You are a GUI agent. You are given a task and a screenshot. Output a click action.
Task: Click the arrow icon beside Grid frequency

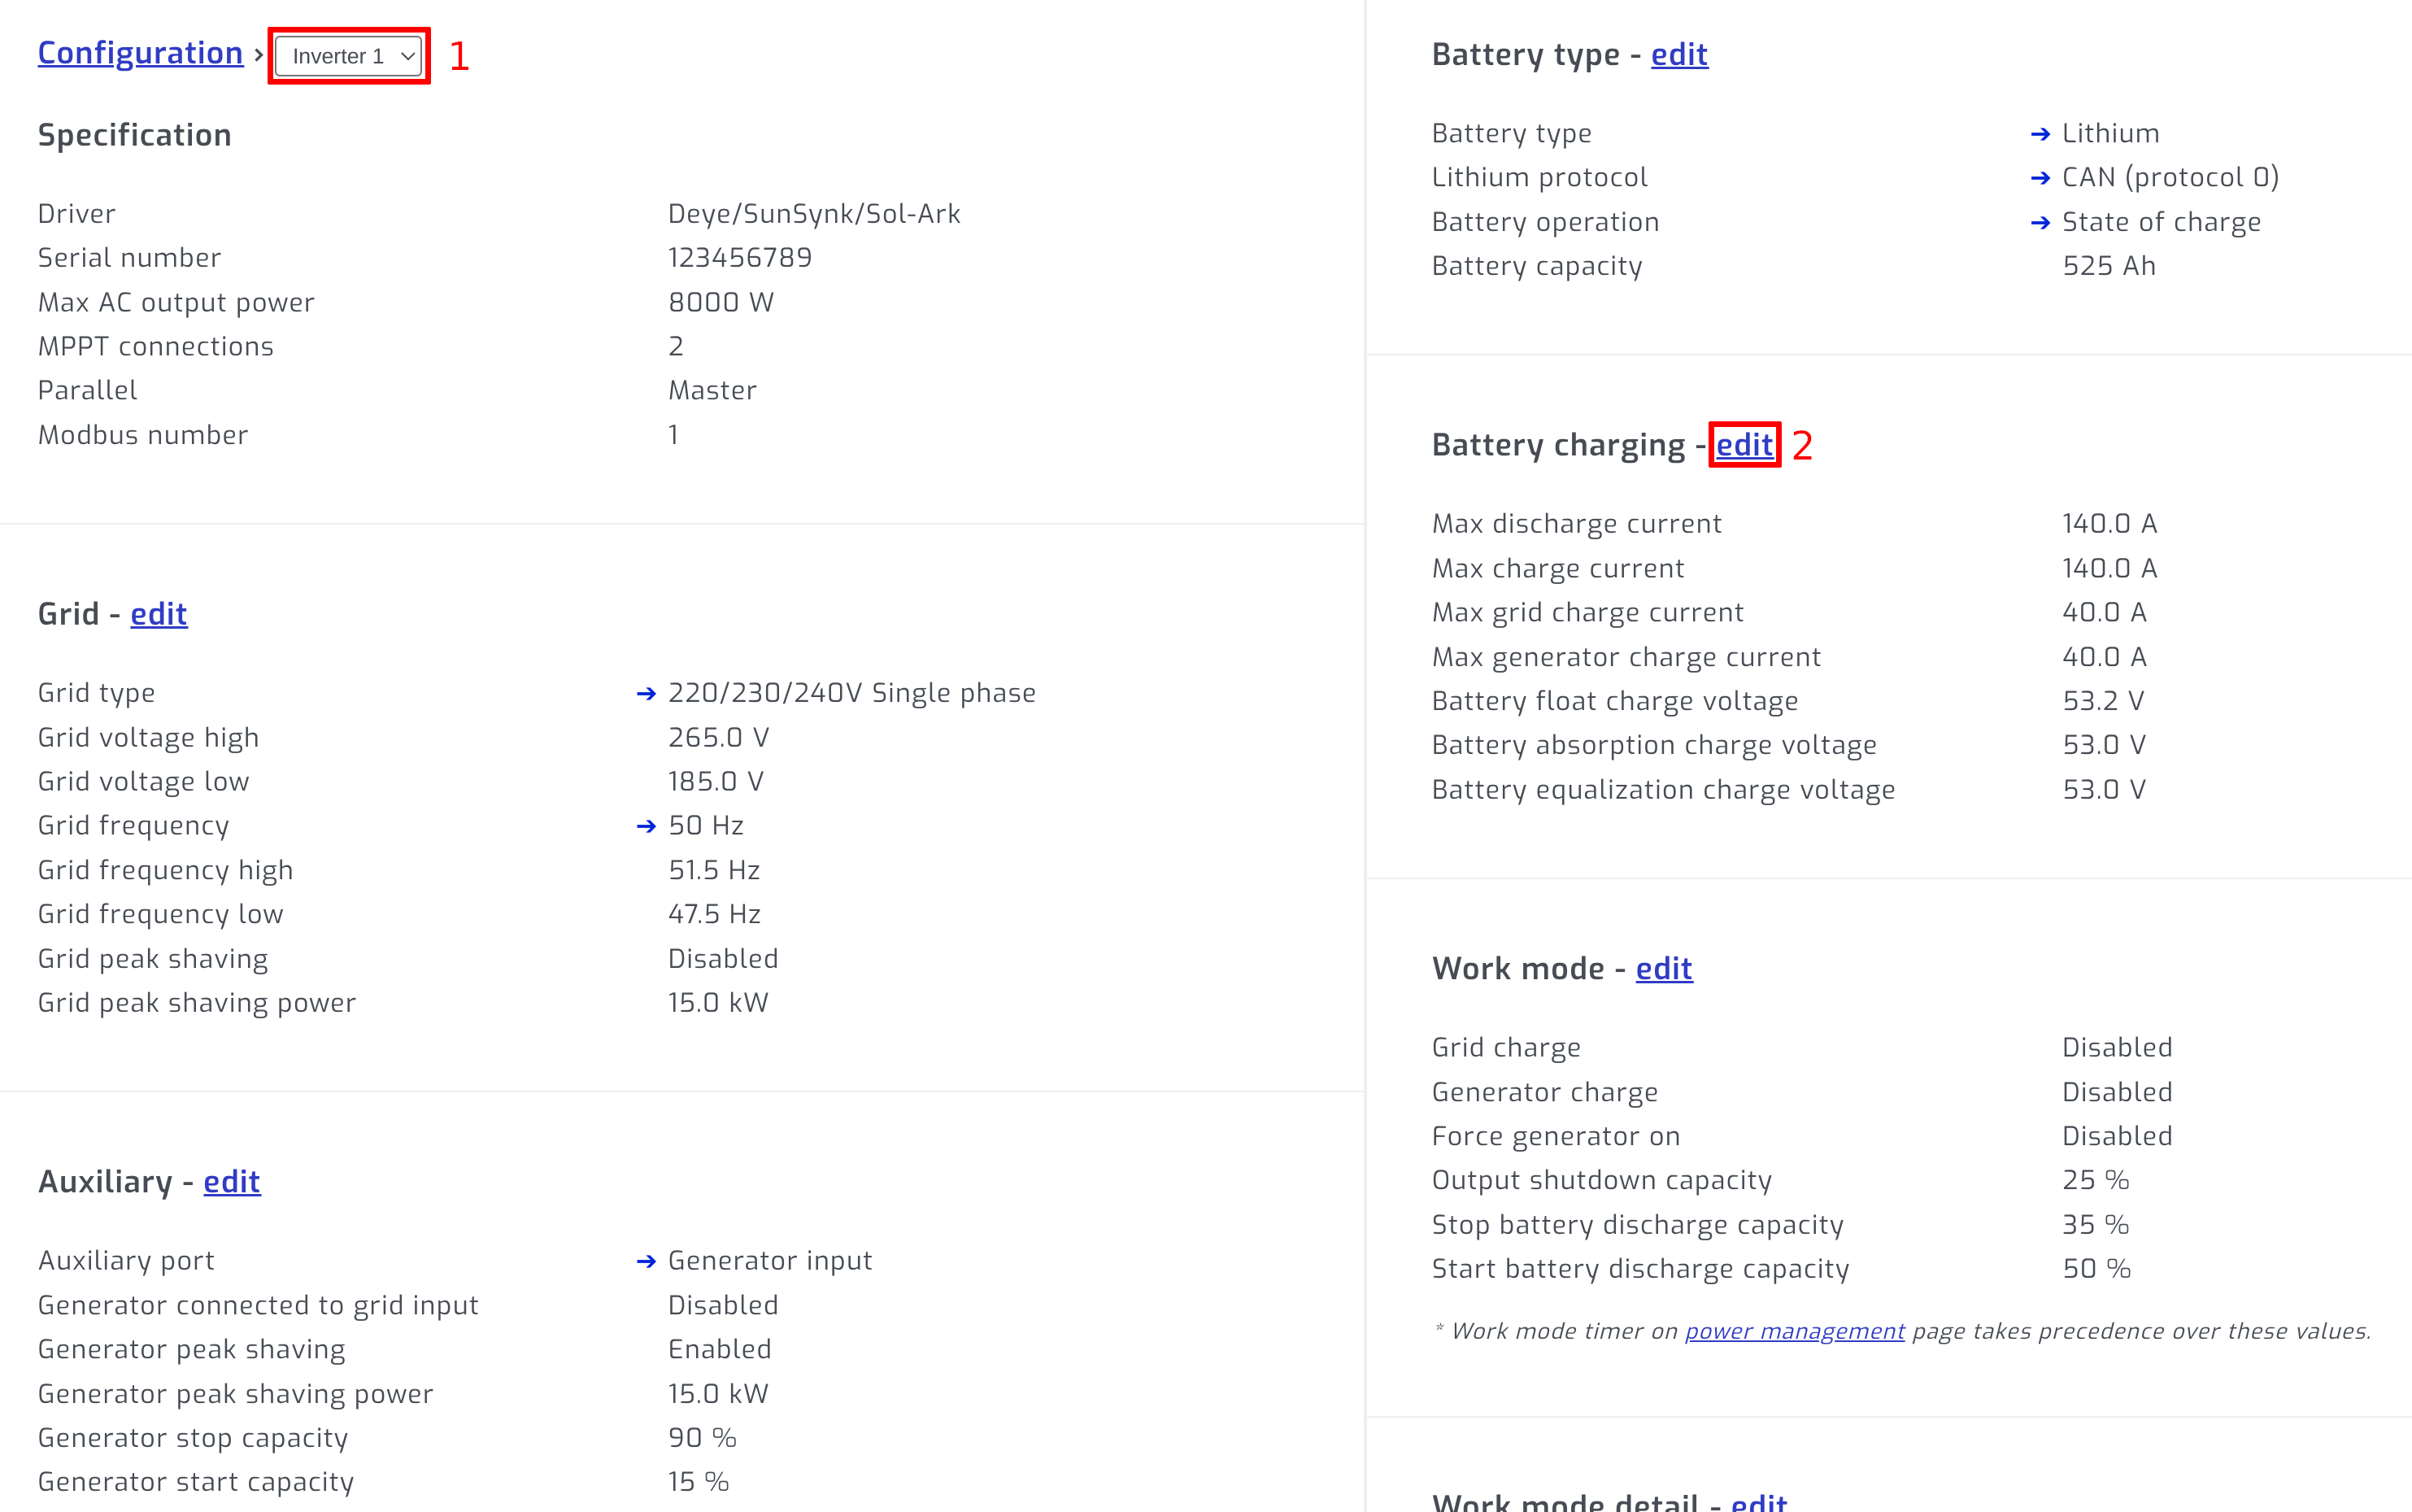point(646,825)
